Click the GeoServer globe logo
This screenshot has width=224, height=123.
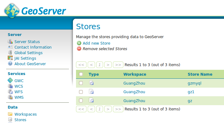pyautogui.click(x=12, y=11)
